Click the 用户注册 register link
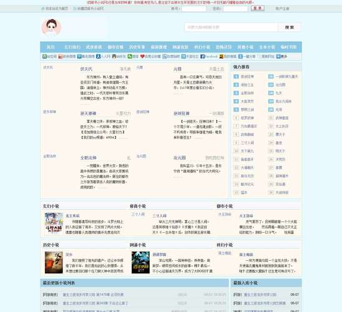Screen dimensions: 342x312 point(282,9)
